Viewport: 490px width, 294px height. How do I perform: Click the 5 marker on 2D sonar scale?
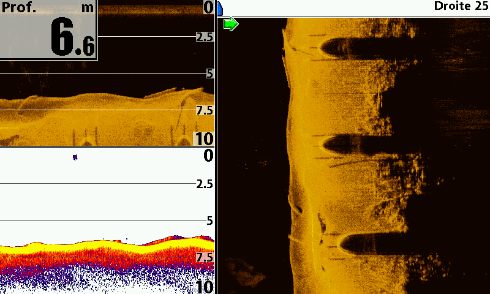[x=209, y=221]
